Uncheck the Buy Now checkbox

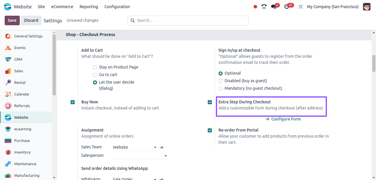pyautogui.click(x=73, y=102)
